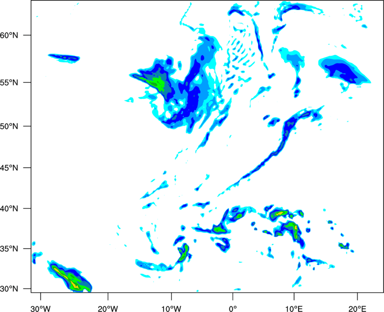
Task: Click the 10°E longitude label
Action: pos(294,309)
